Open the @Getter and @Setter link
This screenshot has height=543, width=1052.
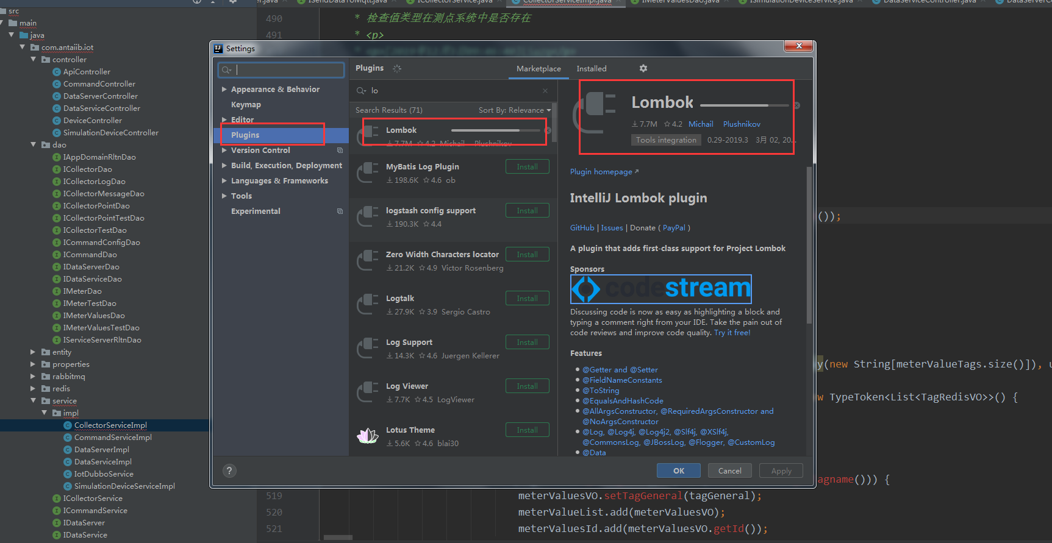pyautogui.click(x=620, y=370)
